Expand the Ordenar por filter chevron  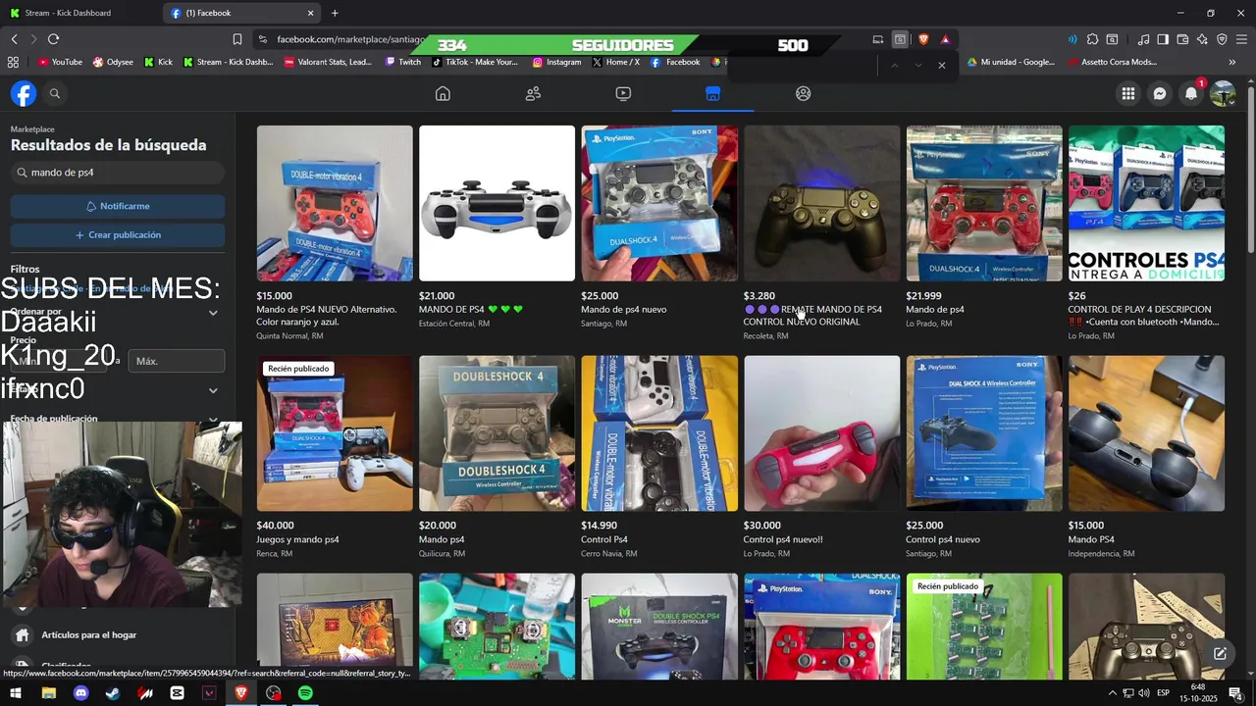pos(213,313)
